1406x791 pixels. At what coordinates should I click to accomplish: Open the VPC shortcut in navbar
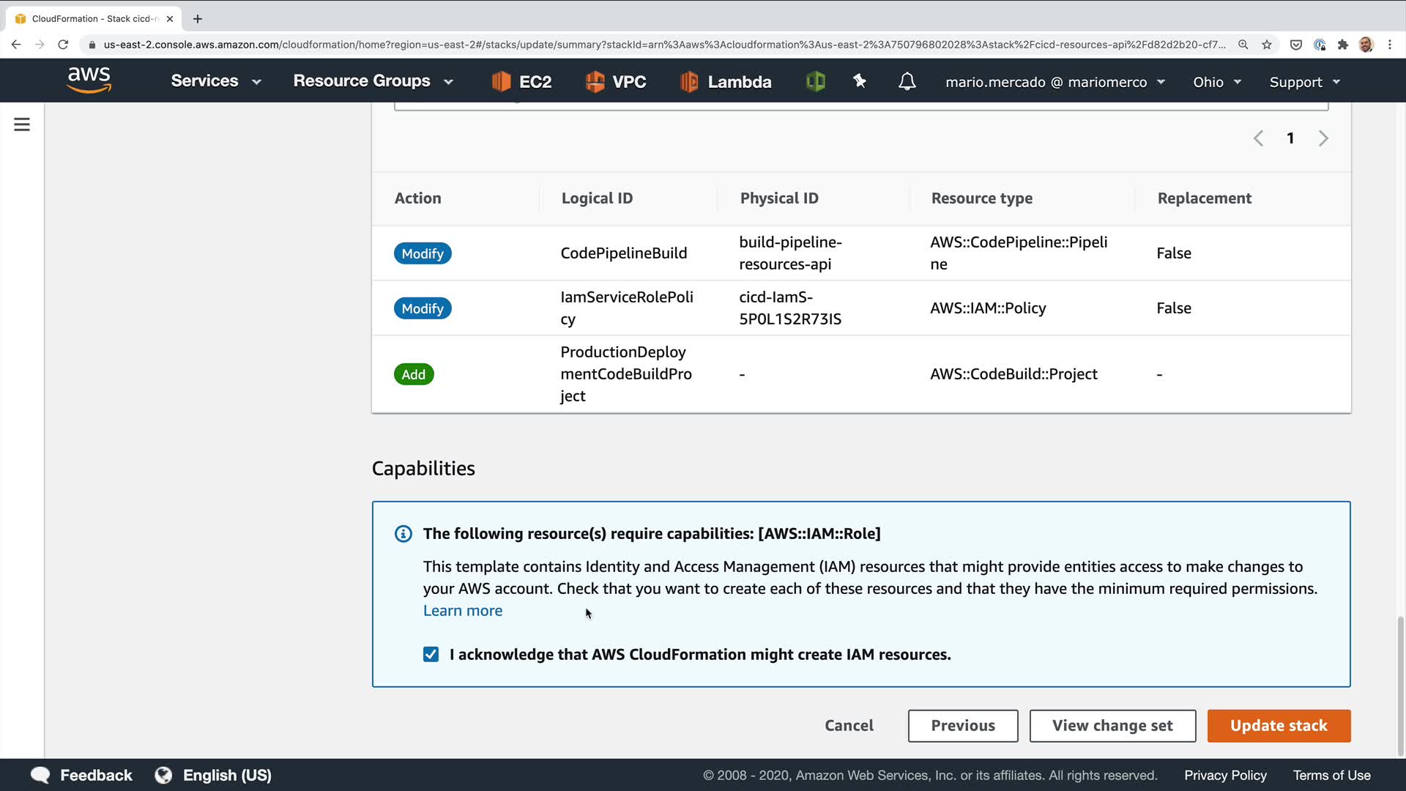point(616,81)
